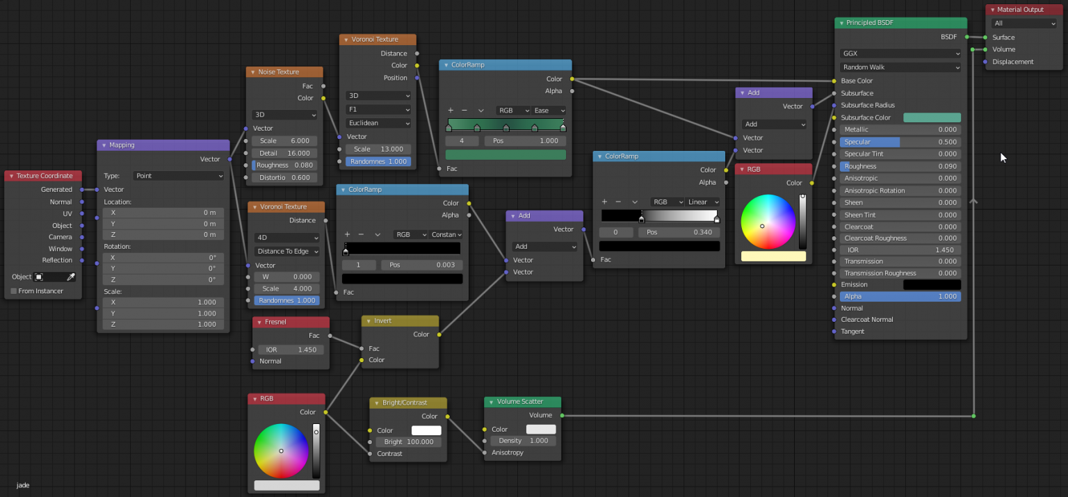Viewport: 1068px width, 497px height.
Task: Open the All target dropdown on Material Output
Action: tap(1024, 23)
